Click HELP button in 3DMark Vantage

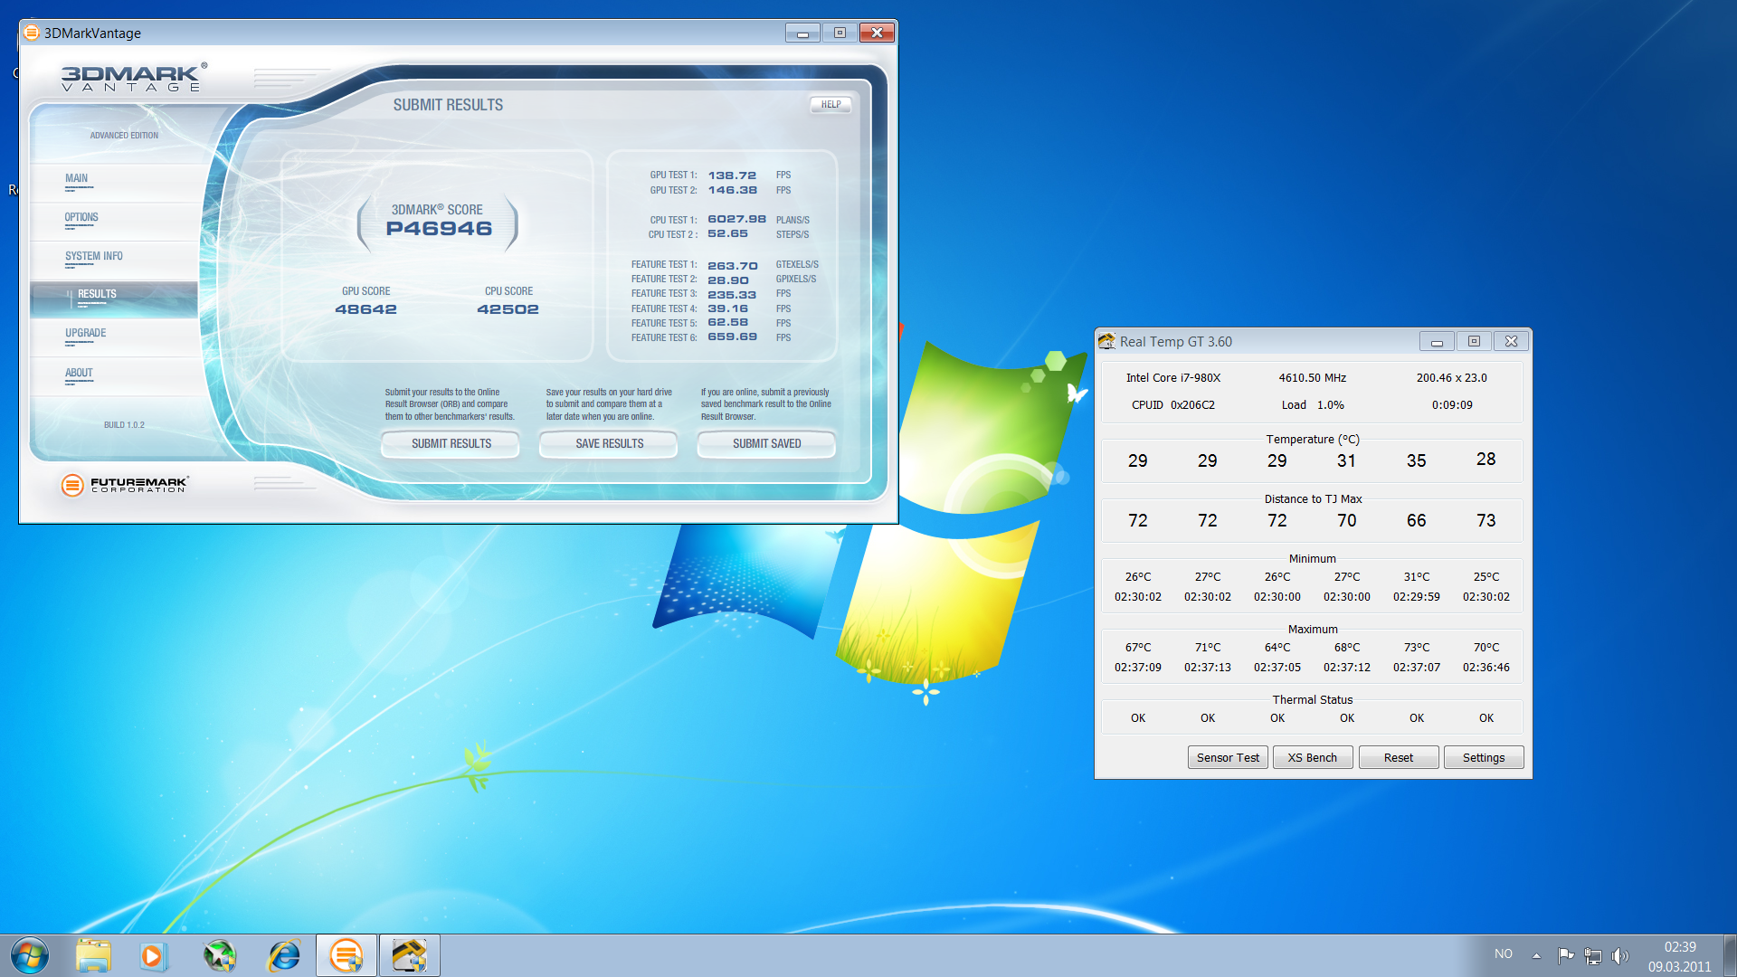click(831, 105)
